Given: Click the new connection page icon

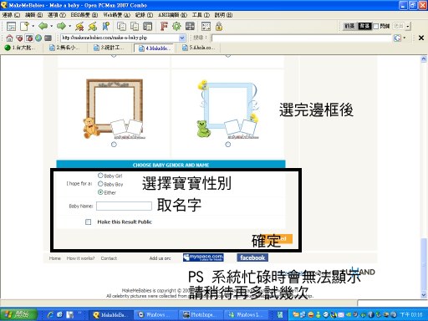Looking at the screenshot, I should [x=24, y=27].
